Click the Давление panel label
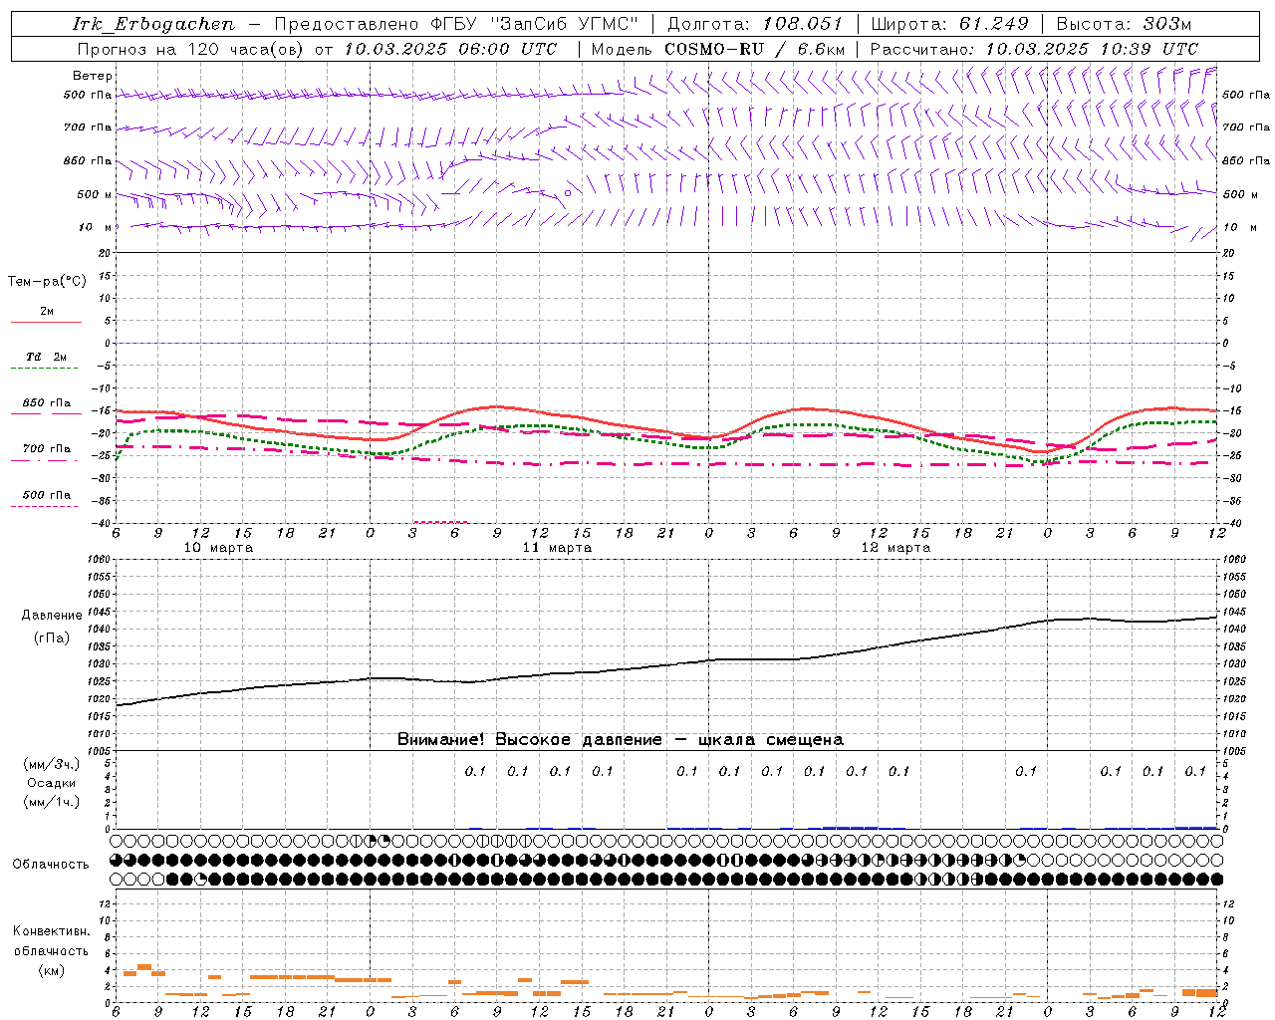Image resolution: width=1275 pixels, height=1020 pixels. coord(52,616)
